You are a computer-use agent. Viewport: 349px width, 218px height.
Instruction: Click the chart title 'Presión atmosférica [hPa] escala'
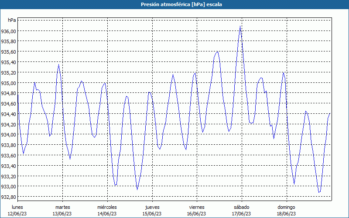click(x=181, y=4)
